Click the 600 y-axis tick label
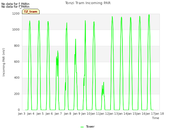The image size is (176, 132). [x=17, y=62]
